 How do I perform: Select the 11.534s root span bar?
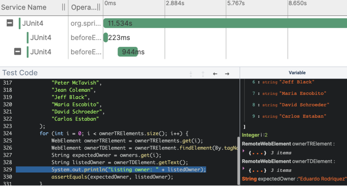(224, 23)
